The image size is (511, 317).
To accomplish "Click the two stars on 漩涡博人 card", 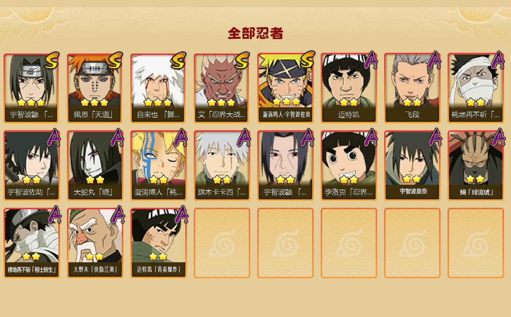I will 158,180.
